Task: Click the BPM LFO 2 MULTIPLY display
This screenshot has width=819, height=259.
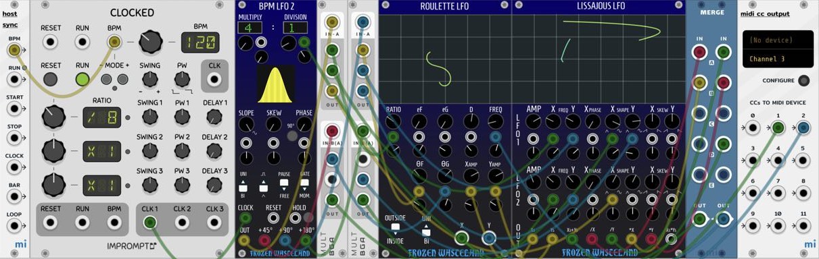Action: (250, 28)
